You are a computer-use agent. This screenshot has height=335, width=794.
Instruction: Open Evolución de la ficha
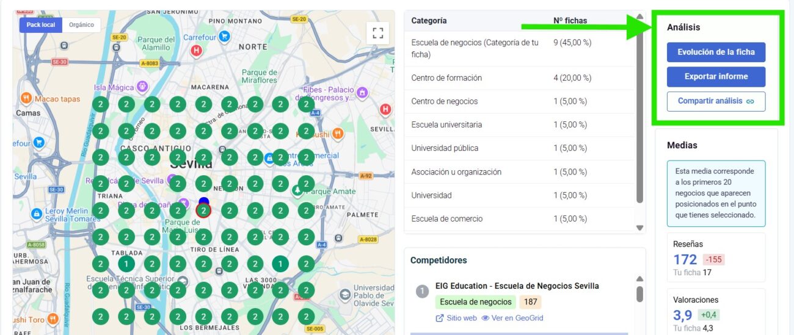tap(716, 52)
